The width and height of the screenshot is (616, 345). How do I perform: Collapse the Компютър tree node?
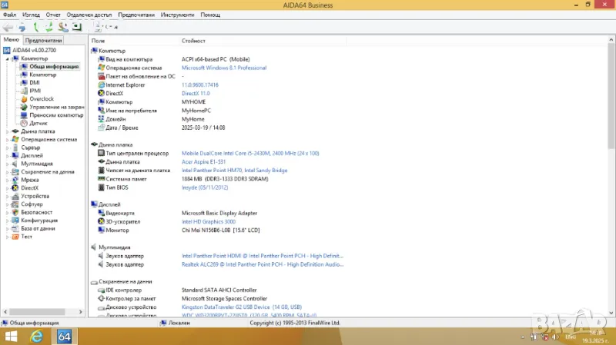click(7, 58)
